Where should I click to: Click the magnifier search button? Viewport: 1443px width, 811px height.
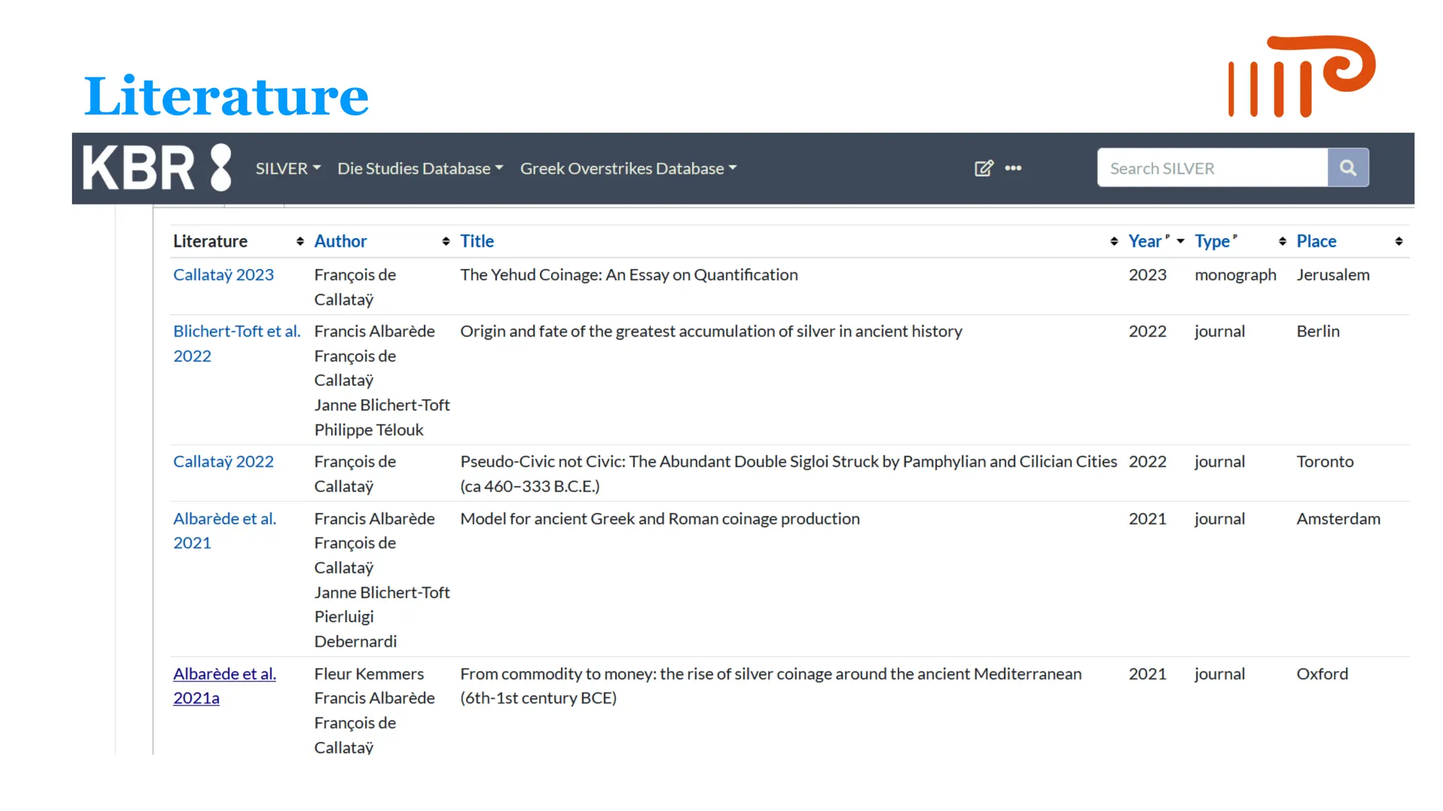(1348, 168)
